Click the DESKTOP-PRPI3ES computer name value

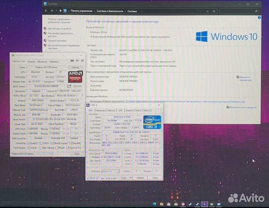128,77
